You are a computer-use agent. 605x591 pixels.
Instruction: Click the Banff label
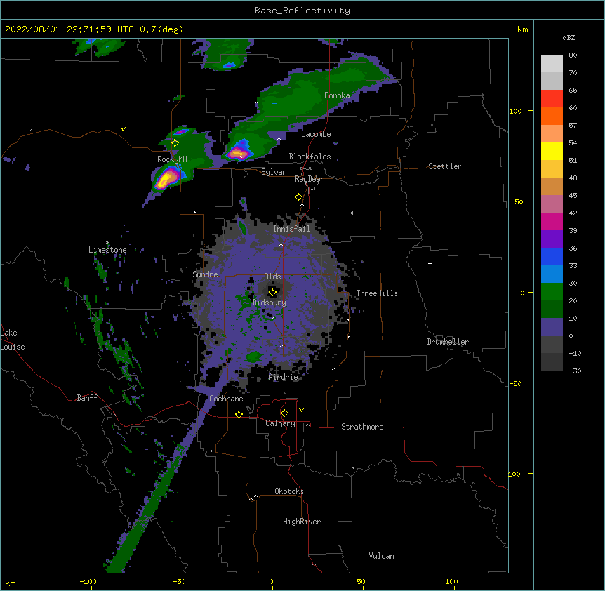[87, 398]
